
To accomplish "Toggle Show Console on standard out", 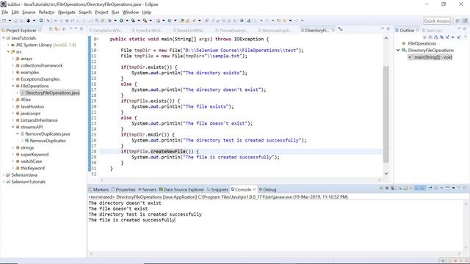I will coord(417,188).
